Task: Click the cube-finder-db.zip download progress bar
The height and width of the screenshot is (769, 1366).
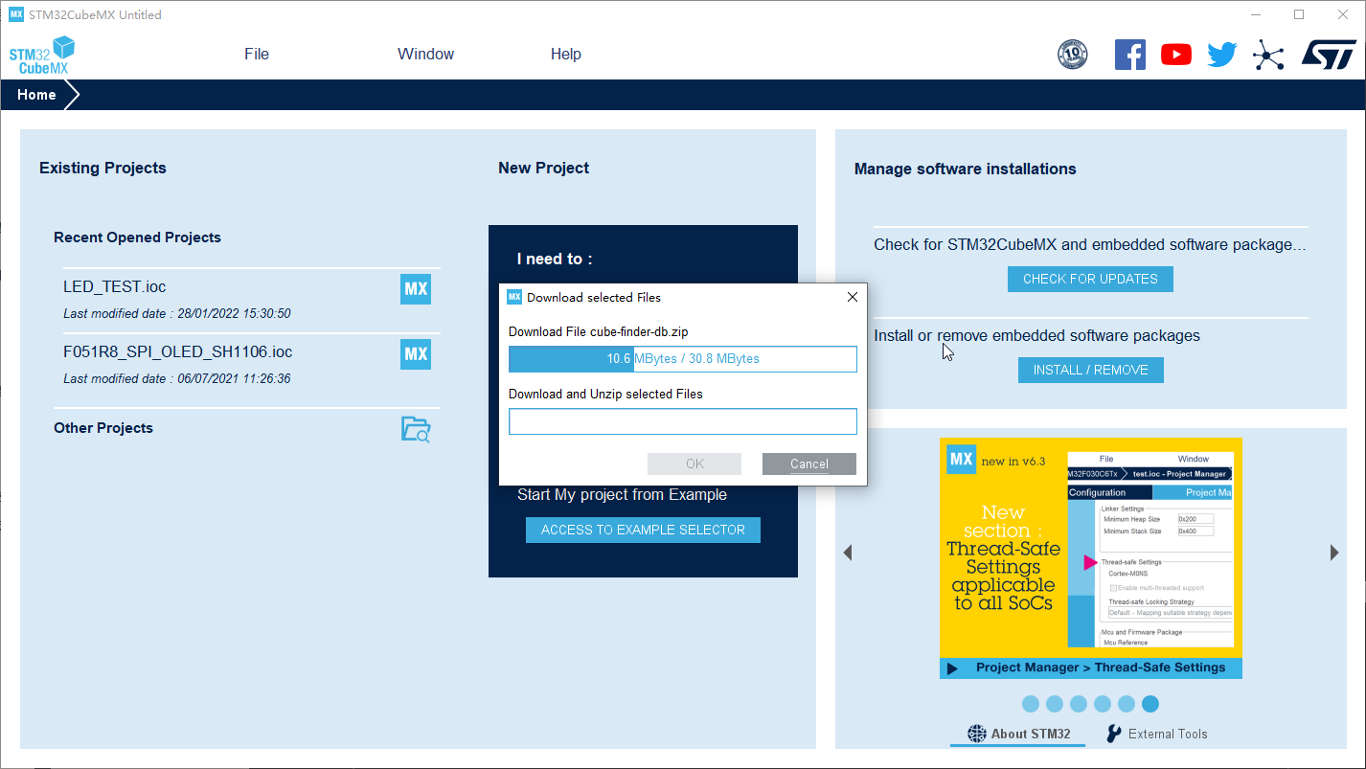Action: tap(683, 359)
